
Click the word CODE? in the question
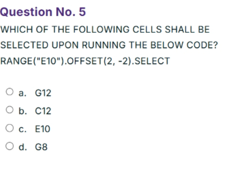pos(202,45)
